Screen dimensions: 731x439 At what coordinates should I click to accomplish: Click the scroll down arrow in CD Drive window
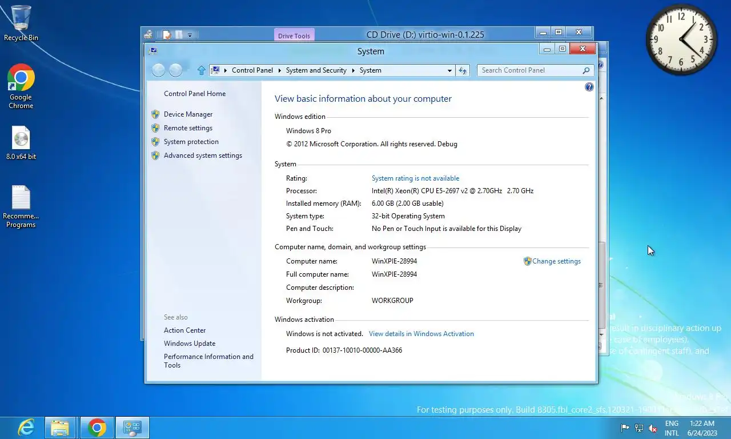(x=601, y=334)
